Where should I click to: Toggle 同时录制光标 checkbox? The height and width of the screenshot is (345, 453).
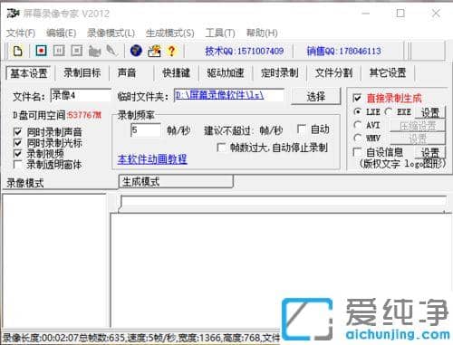point(17,142)
